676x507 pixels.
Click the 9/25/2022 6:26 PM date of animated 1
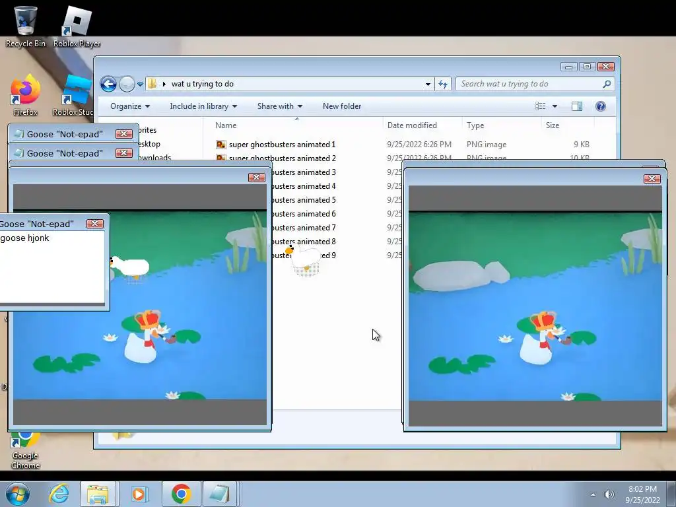pos(419,145)
